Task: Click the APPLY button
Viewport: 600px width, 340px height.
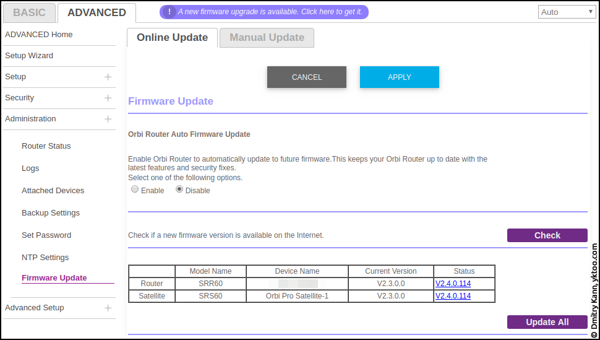Action: (x=400, y=77)
